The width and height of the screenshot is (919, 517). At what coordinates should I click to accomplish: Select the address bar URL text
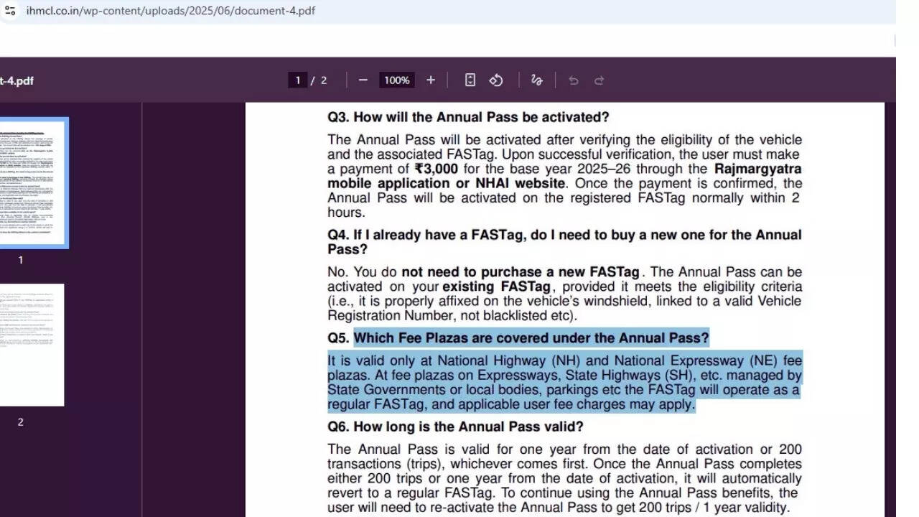click(170, 11)
